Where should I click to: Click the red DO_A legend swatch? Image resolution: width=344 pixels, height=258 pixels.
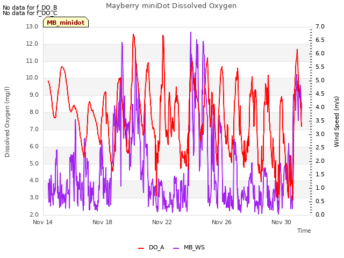pyautogui.click(x=141, y=248)
